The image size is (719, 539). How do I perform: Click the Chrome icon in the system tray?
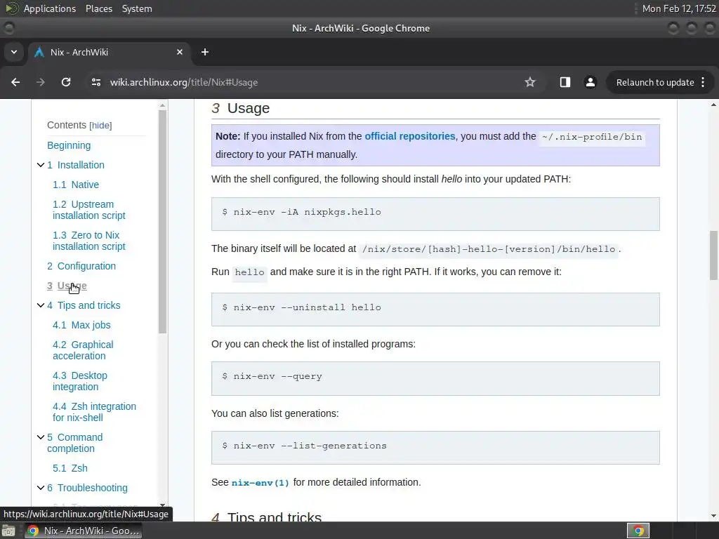[638, 531]
